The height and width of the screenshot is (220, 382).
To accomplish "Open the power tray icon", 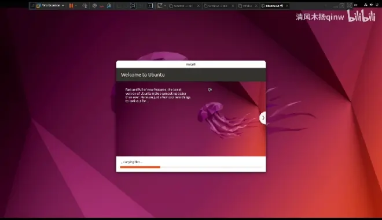I will pyautogui.click(x=377, y=5).
